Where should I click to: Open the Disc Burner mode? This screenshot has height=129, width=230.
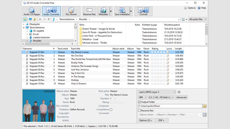[71, 11]
